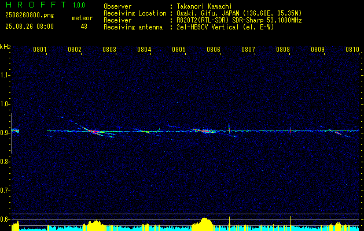Click the antenna 2el-HB9CV Vertical text
The image size is (364, 231).
(208, 27)
